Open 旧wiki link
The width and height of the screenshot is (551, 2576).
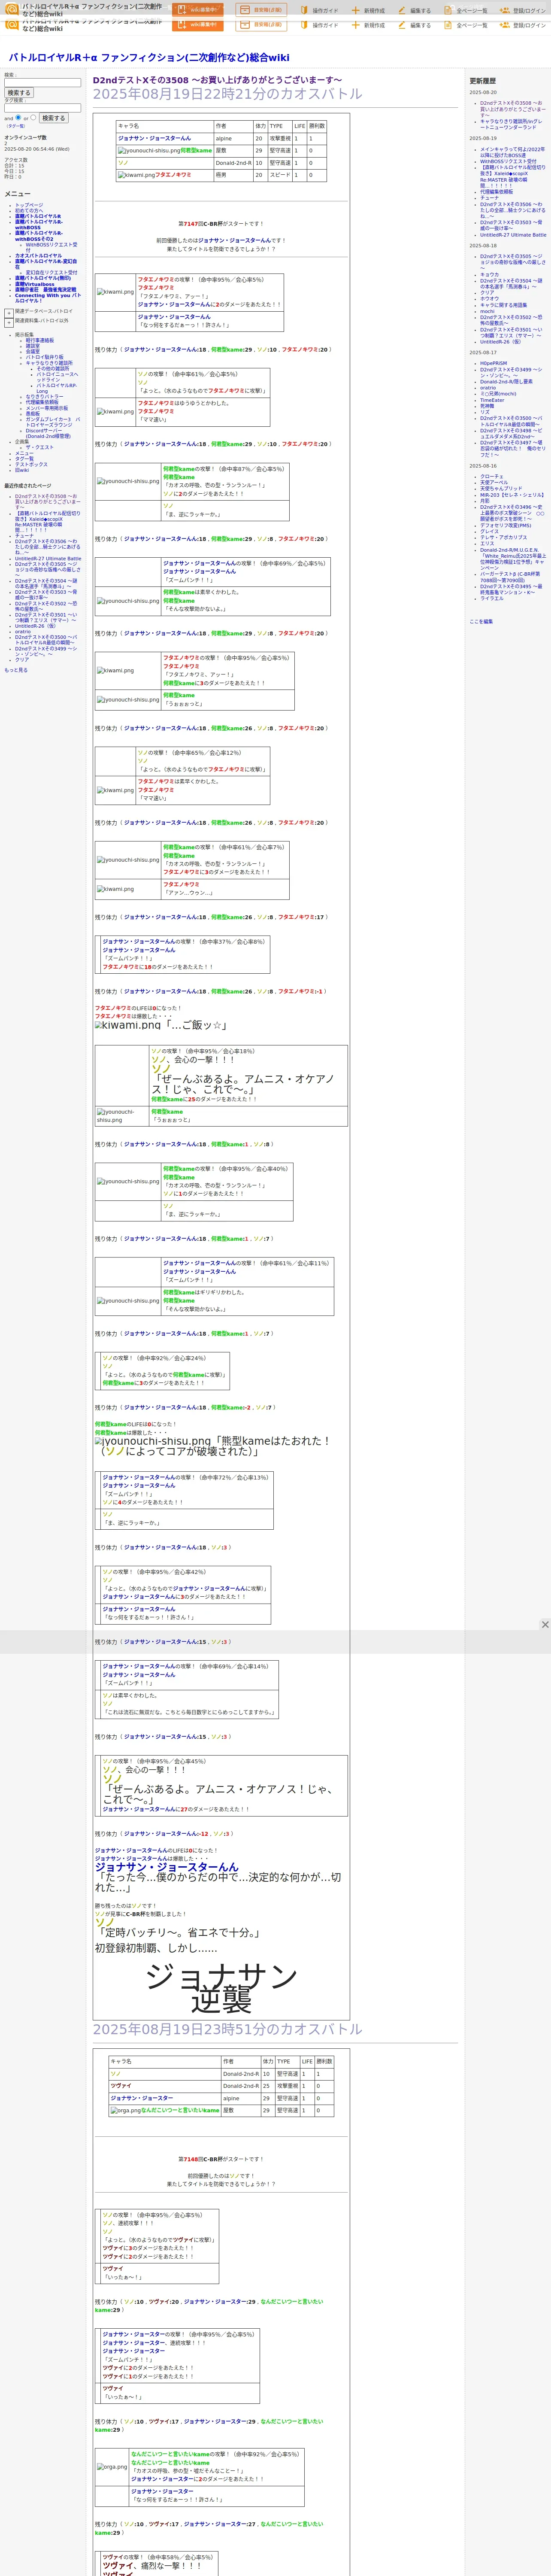22,470
